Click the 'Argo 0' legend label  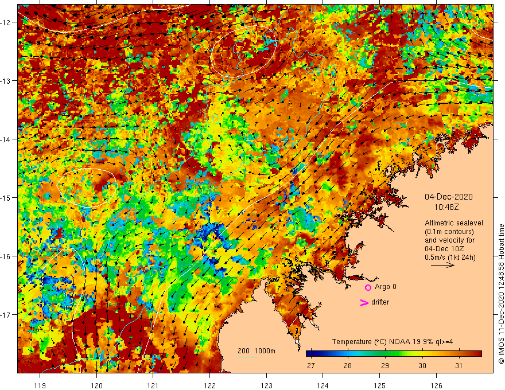[386, 287]
